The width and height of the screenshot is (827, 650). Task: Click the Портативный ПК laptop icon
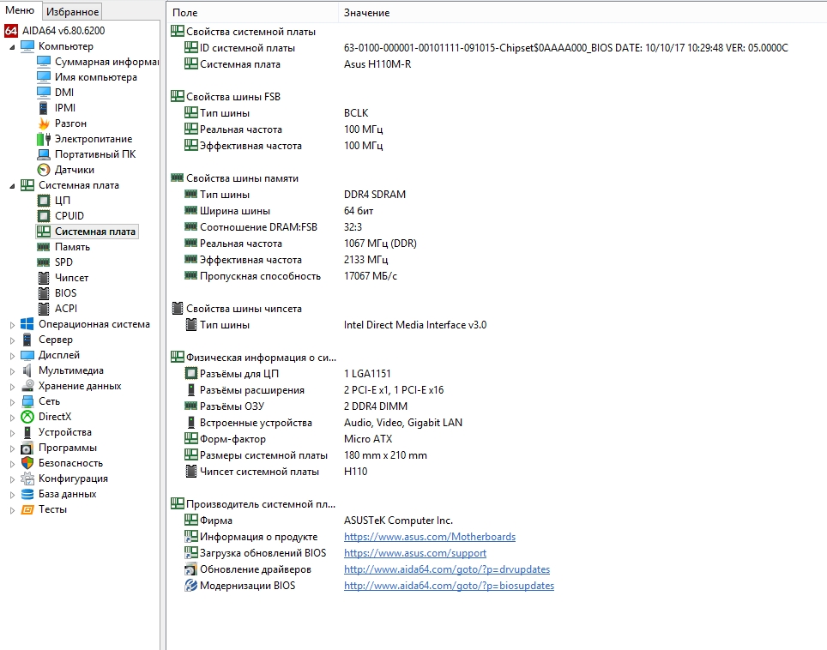(44, 154)
